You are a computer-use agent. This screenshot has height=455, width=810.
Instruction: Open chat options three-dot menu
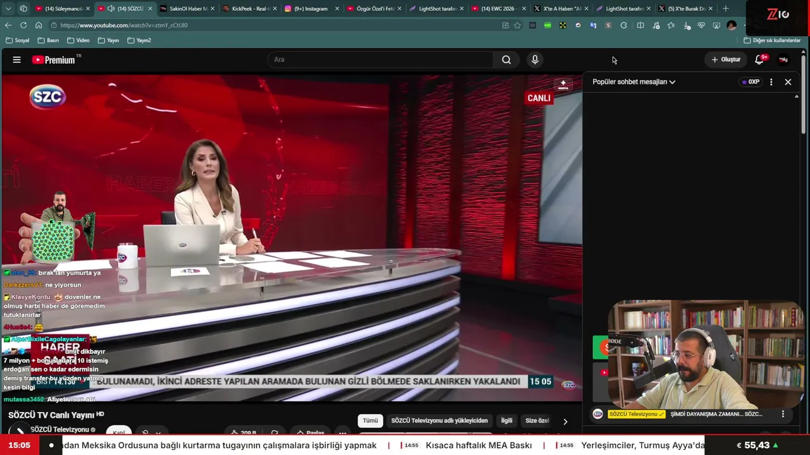coord(771,82)
